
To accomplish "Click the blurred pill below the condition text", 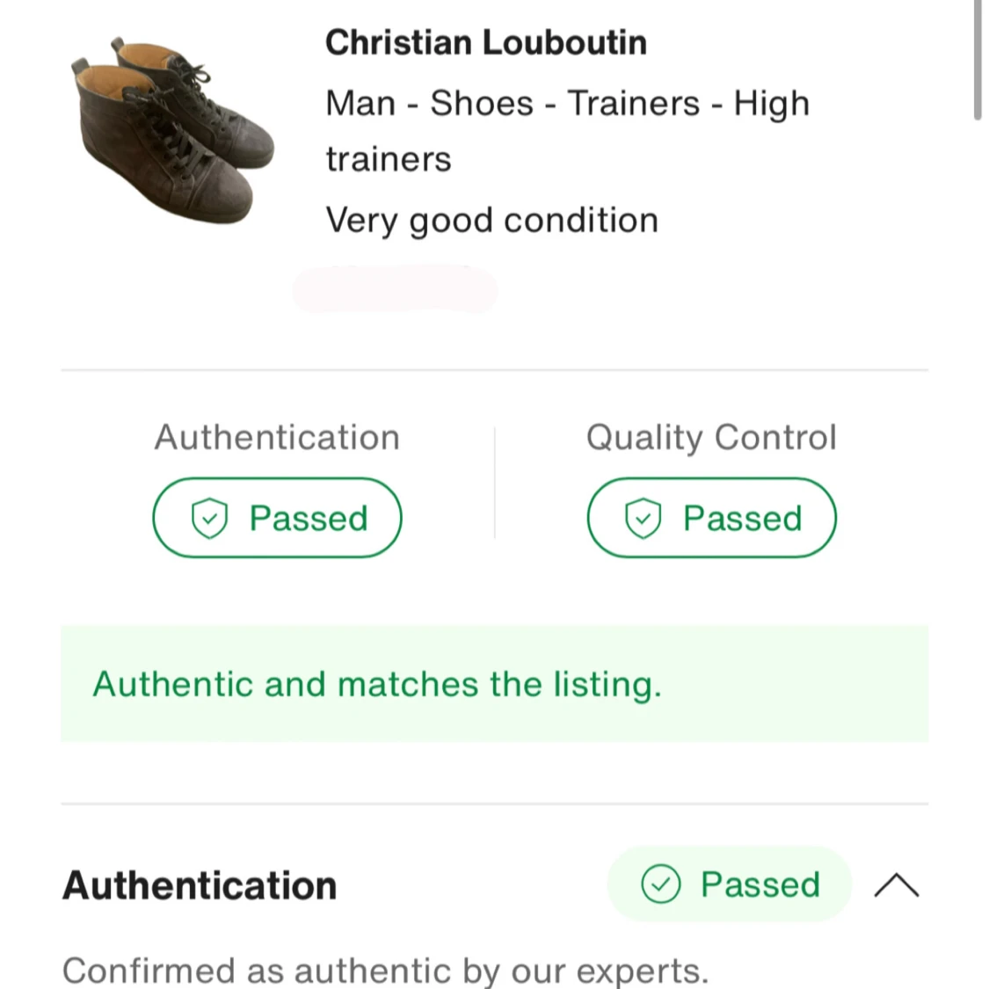I will (396, 290).
